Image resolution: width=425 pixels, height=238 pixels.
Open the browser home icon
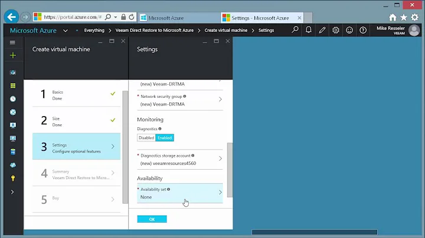coord(393,18)
